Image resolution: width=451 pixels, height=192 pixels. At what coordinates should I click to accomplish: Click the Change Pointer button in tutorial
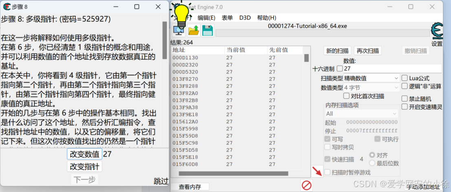coord(85,166)
